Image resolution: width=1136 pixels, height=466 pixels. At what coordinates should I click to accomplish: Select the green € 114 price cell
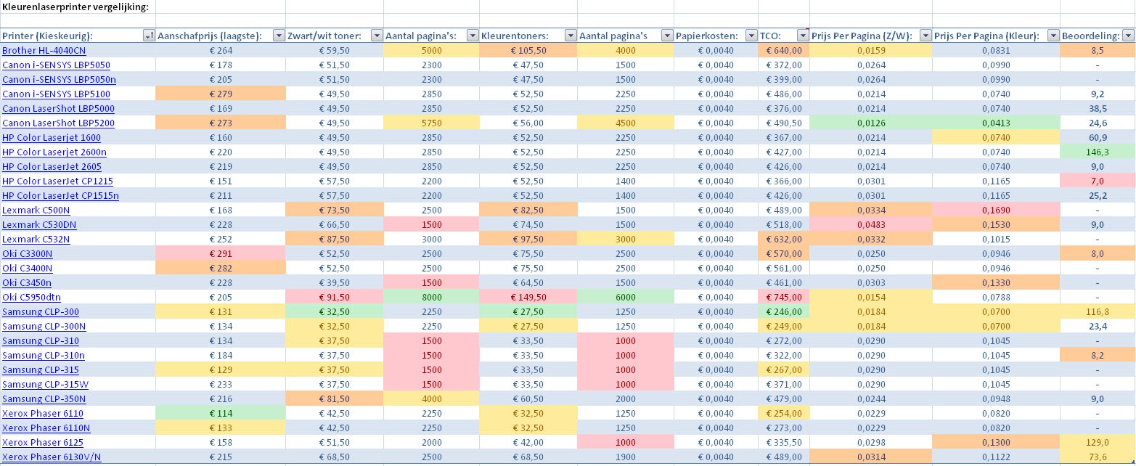point(221,414)
